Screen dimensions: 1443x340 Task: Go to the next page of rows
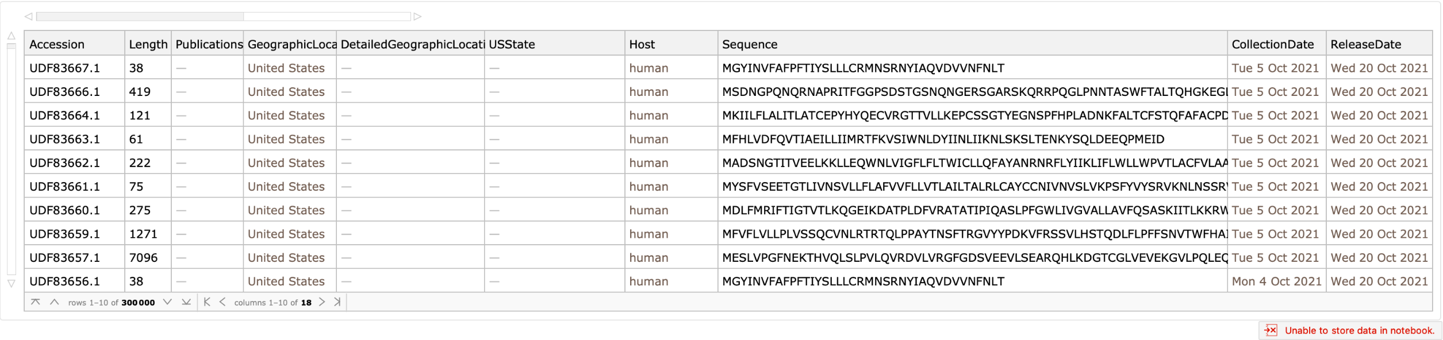[x=167, y=302]
